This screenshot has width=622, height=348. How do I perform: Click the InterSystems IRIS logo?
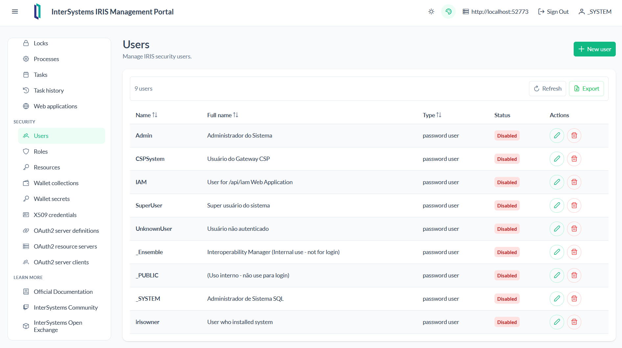[x=37, y=12]
